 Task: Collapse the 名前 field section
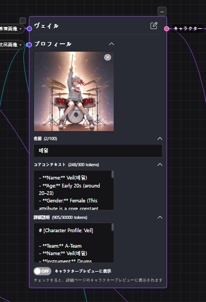[x=160, y=138]
